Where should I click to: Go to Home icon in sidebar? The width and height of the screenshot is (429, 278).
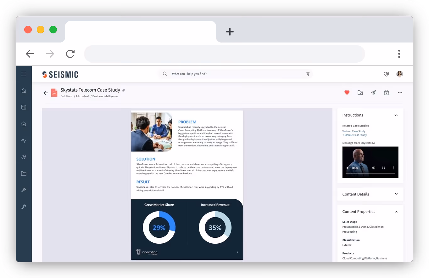tap(24, 91)
